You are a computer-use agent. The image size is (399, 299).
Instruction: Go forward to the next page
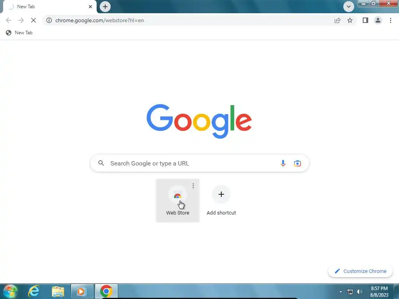point(21,20)
